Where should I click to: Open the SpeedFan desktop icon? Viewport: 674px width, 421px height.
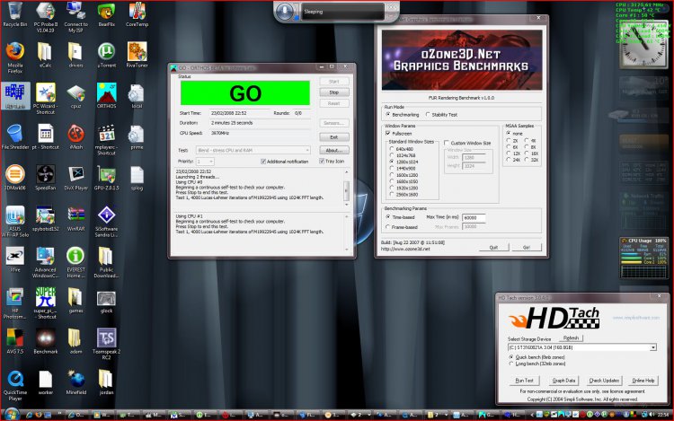[x=45, y=177]
